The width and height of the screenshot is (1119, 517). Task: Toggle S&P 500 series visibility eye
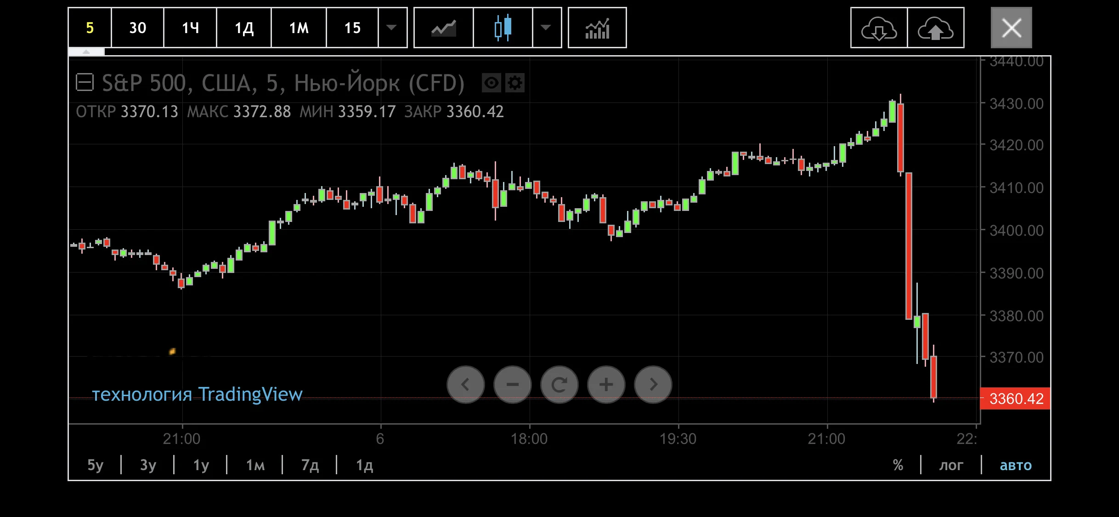pos(491,83)
